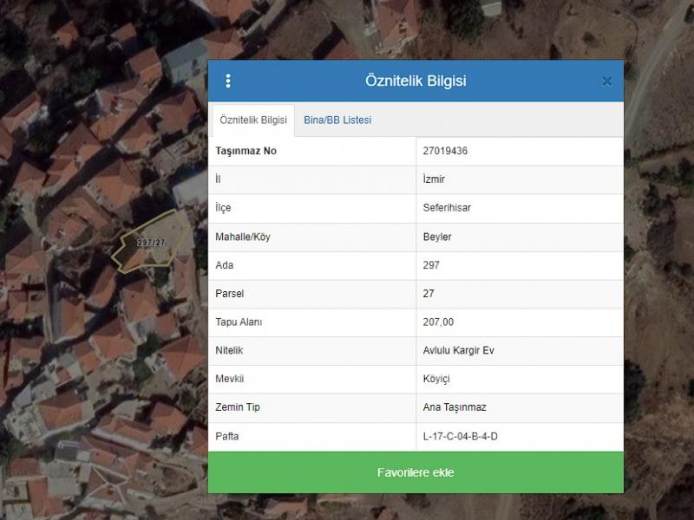Click the Mahalle/Köy row label

[242, 237]
